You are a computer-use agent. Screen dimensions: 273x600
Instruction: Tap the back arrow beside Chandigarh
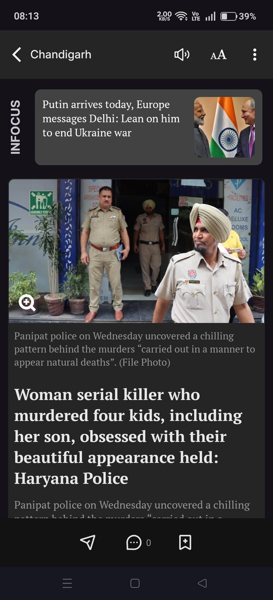point(16,55)
